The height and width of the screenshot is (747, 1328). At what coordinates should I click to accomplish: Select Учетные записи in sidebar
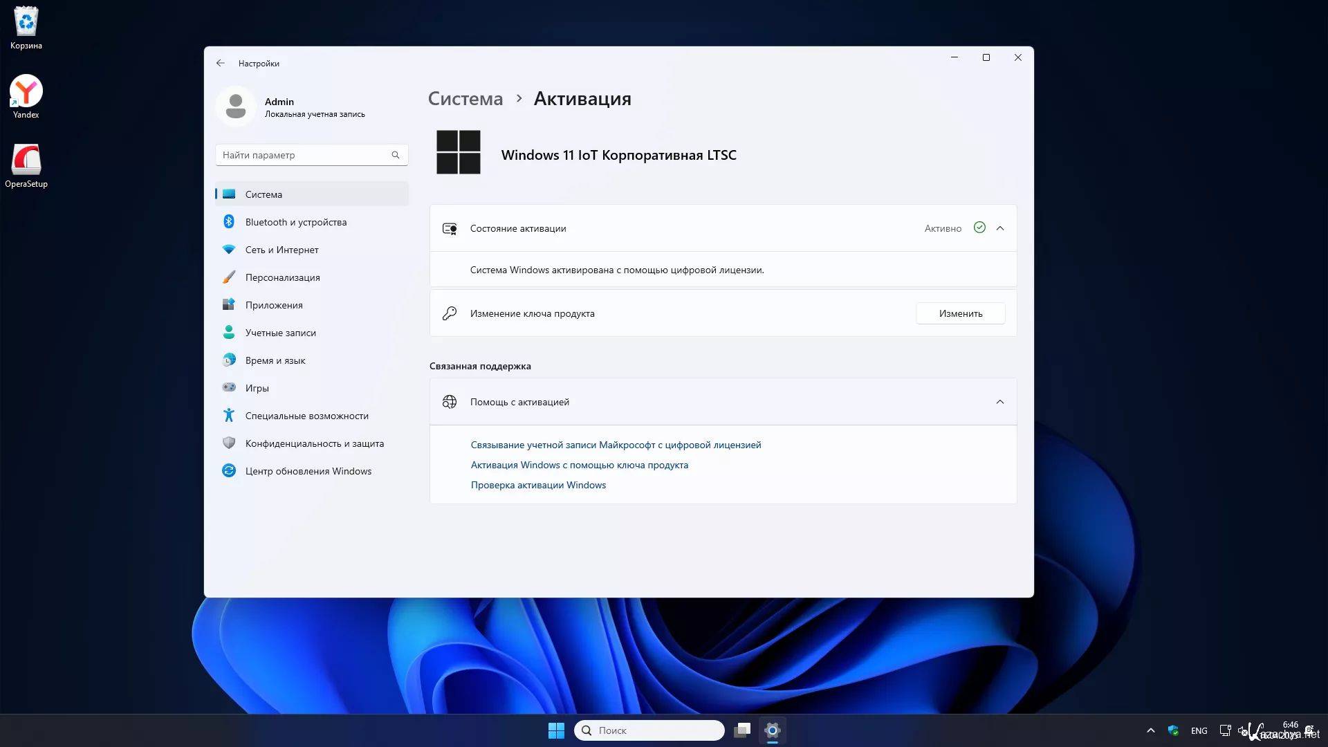coord(280,333)
